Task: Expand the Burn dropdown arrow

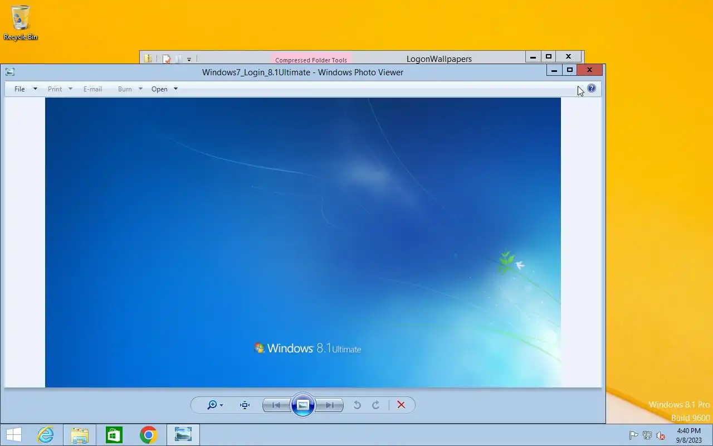Action: point(140,89)
